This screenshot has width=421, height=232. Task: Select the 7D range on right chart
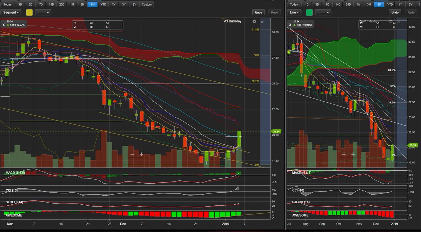[x=327, y=4]
